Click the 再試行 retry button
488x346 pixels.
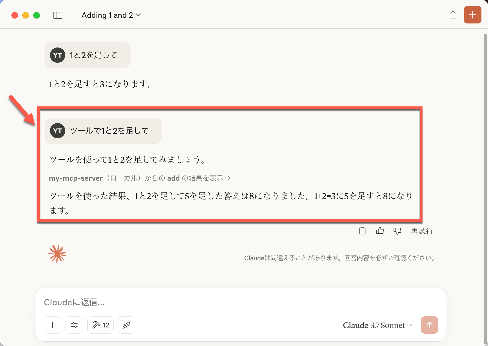click(x=422, y=231)
